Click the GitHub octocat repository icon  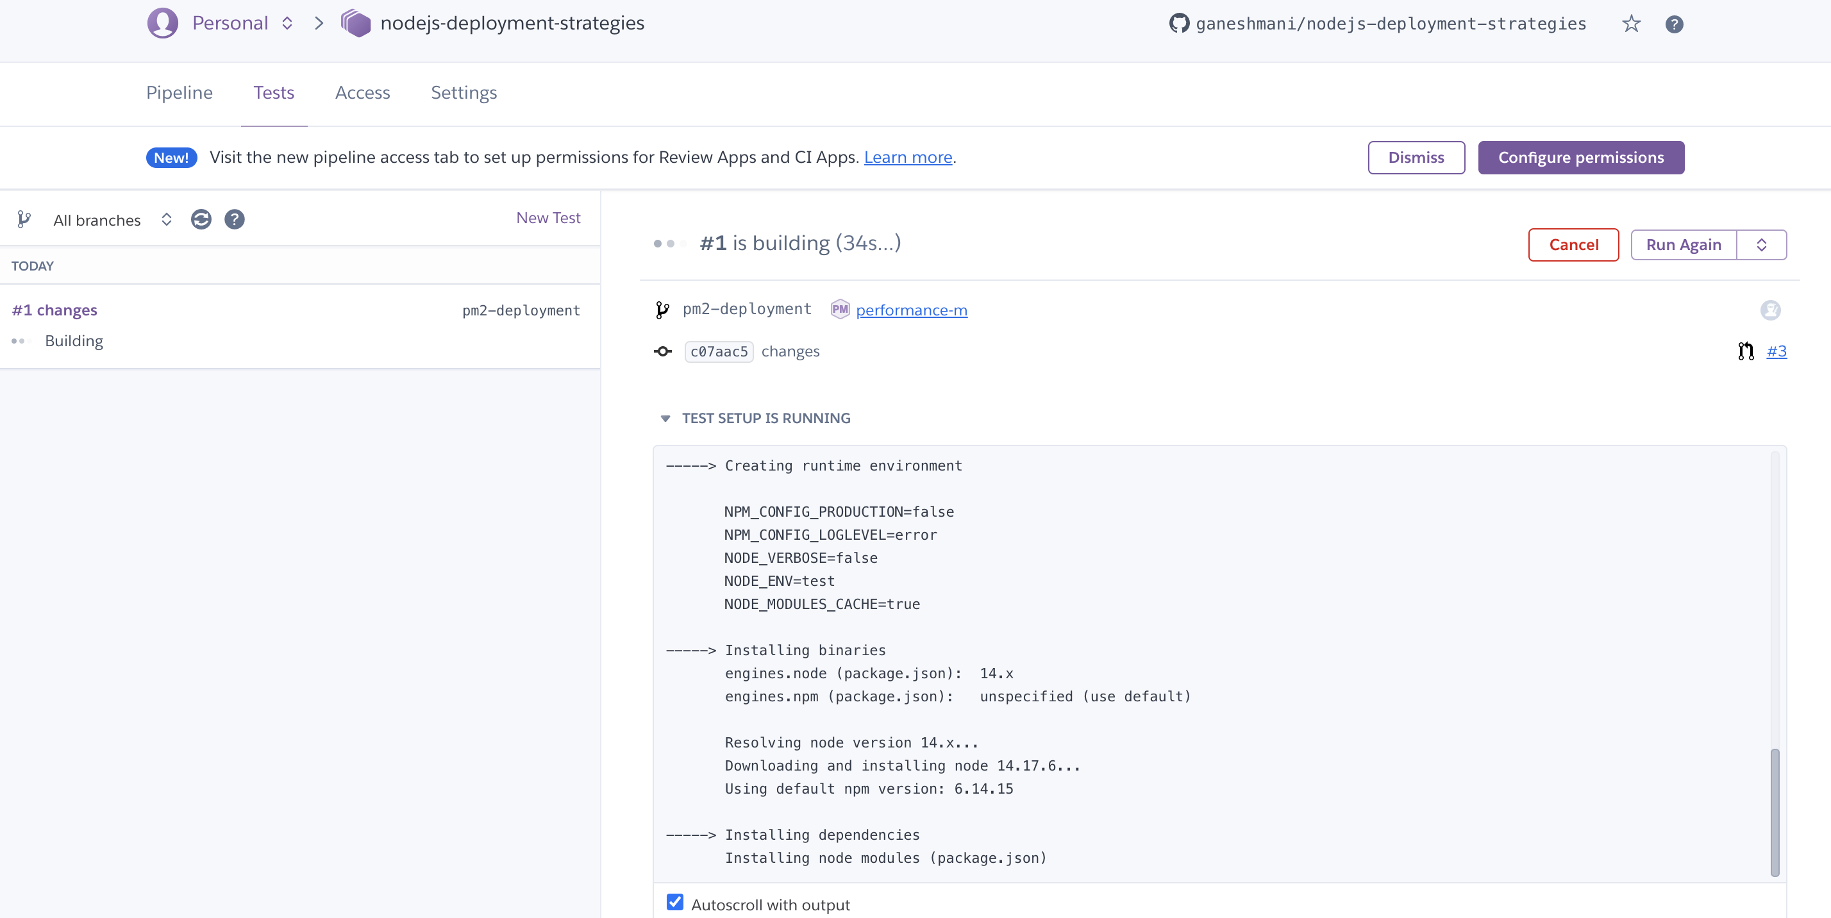pyautogui.click(x=1178, y=24)
